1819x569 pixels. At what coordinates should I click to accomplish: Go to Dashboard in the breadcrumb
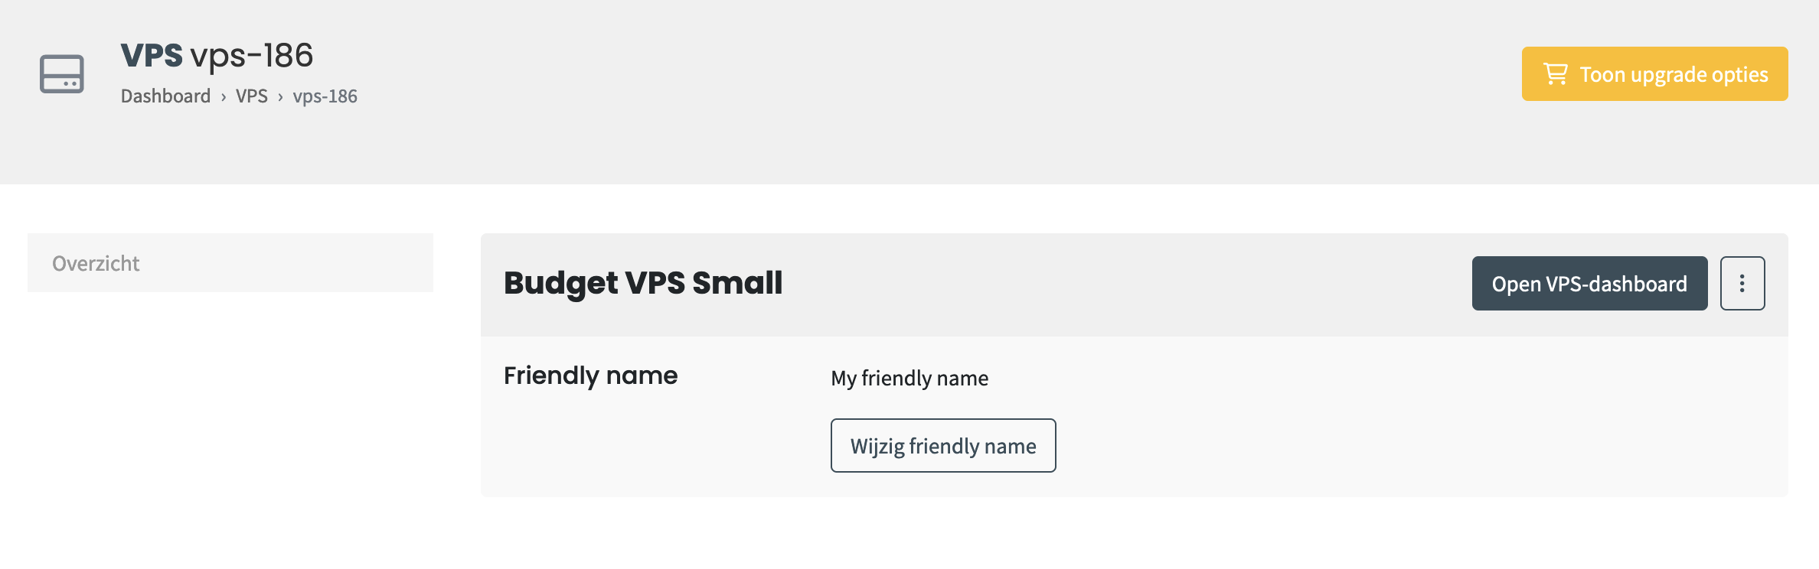coord(165,96)
